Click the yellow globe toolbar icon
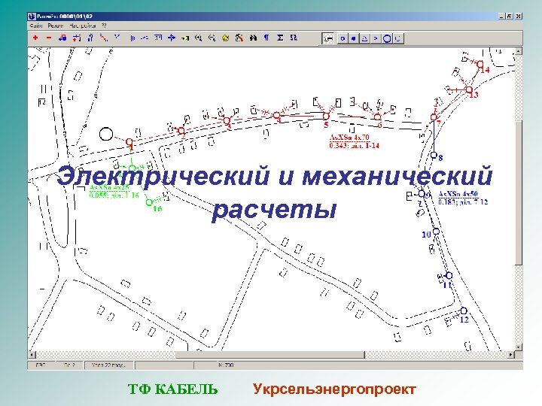Image resolution: width=542 pixels, height=406 pixels. (x=225, y=38)
